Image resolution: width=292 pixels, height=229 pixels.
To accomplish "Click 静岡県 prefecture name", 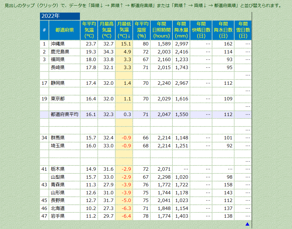I will point(57,83).
